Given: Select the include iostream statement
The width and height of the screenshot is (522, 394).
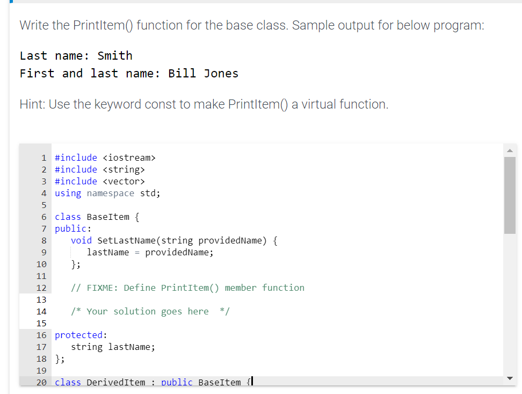Looking at the screenshot, I should click(x=105, y=157).
